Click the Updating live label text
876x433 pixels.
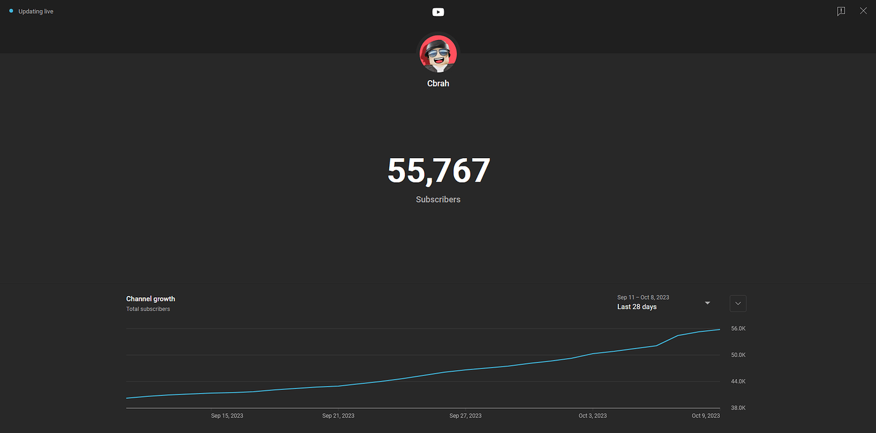pyautogui.click(x=35, y=11)
